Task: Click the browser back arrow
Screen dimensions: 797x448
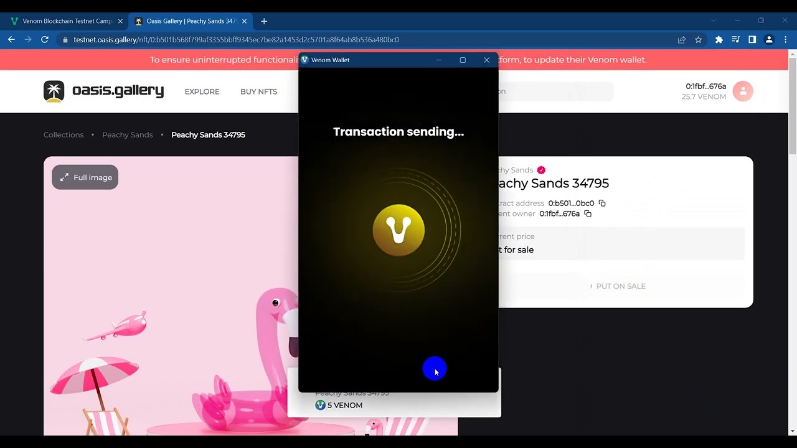Action: click(11, 39)
